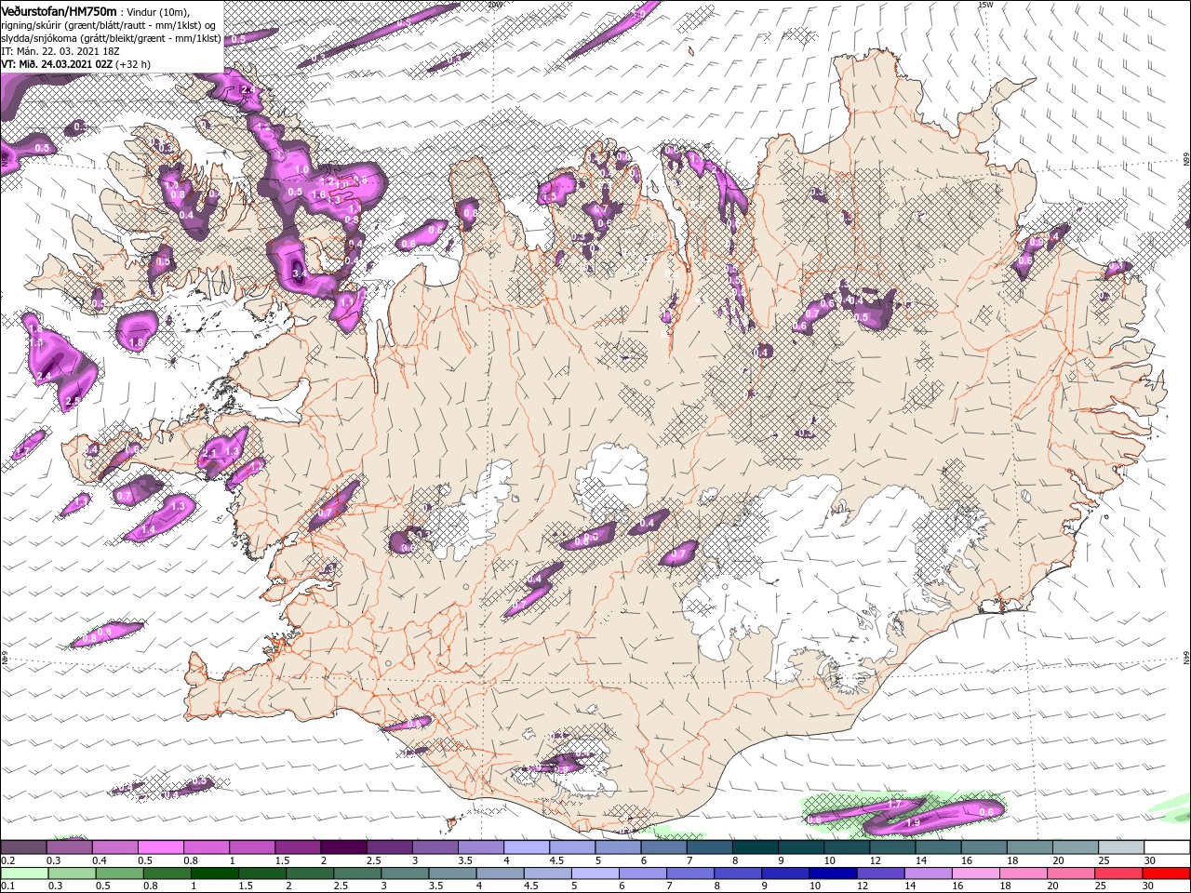
Task: Click the '10' label in upper legend row
Action: click(829, 860)
